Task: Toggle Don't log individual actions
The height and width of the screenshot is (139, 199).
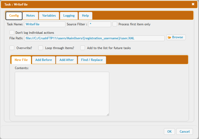Action: point(12,33)
